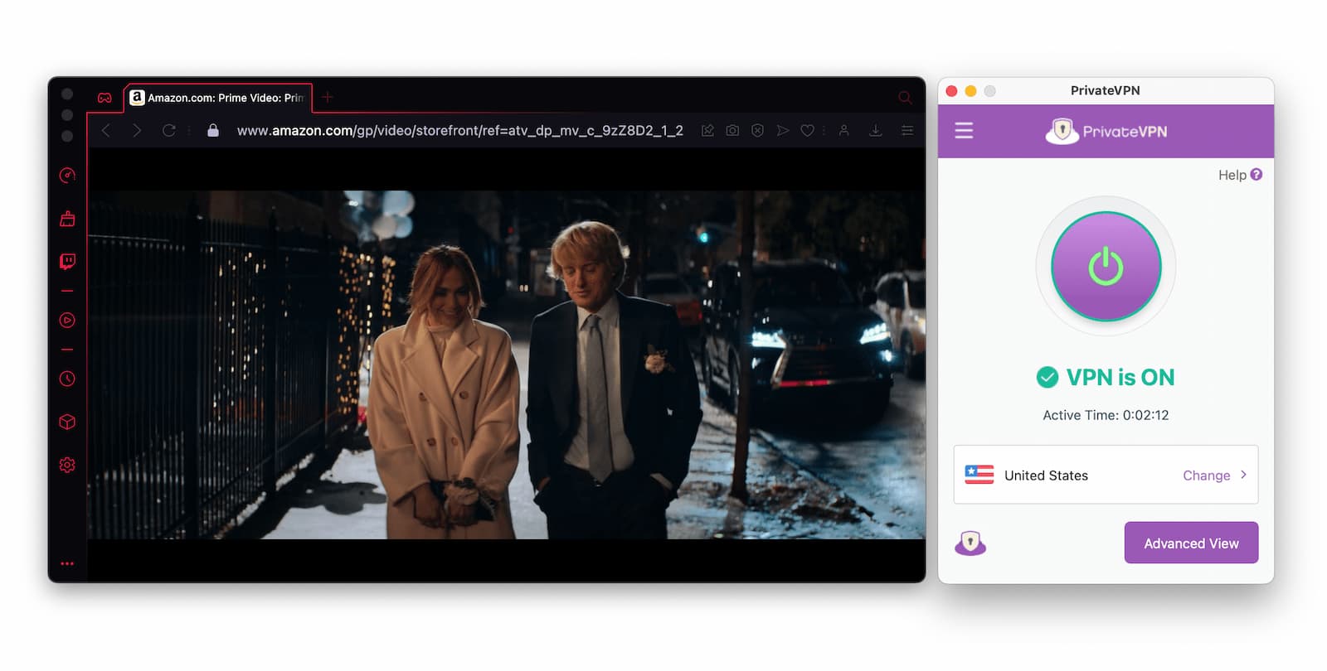Open the browser easy setup menu icon
This screenshot has width=1327, height=671.
(907, 131)
